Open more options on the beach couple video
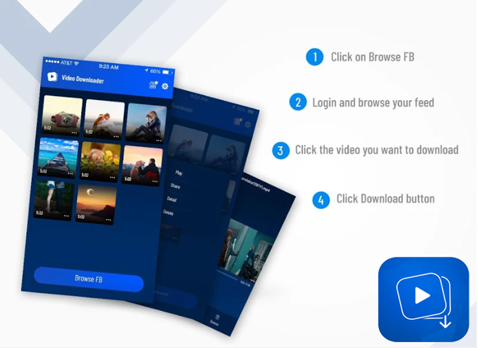478x348 pixels. [x=116, y=137]
